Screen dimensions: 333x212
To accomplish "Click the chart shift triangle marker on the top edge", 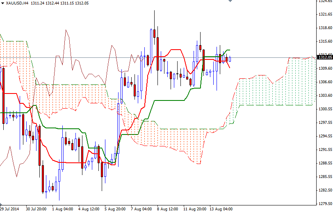I will tap(230, 1).
